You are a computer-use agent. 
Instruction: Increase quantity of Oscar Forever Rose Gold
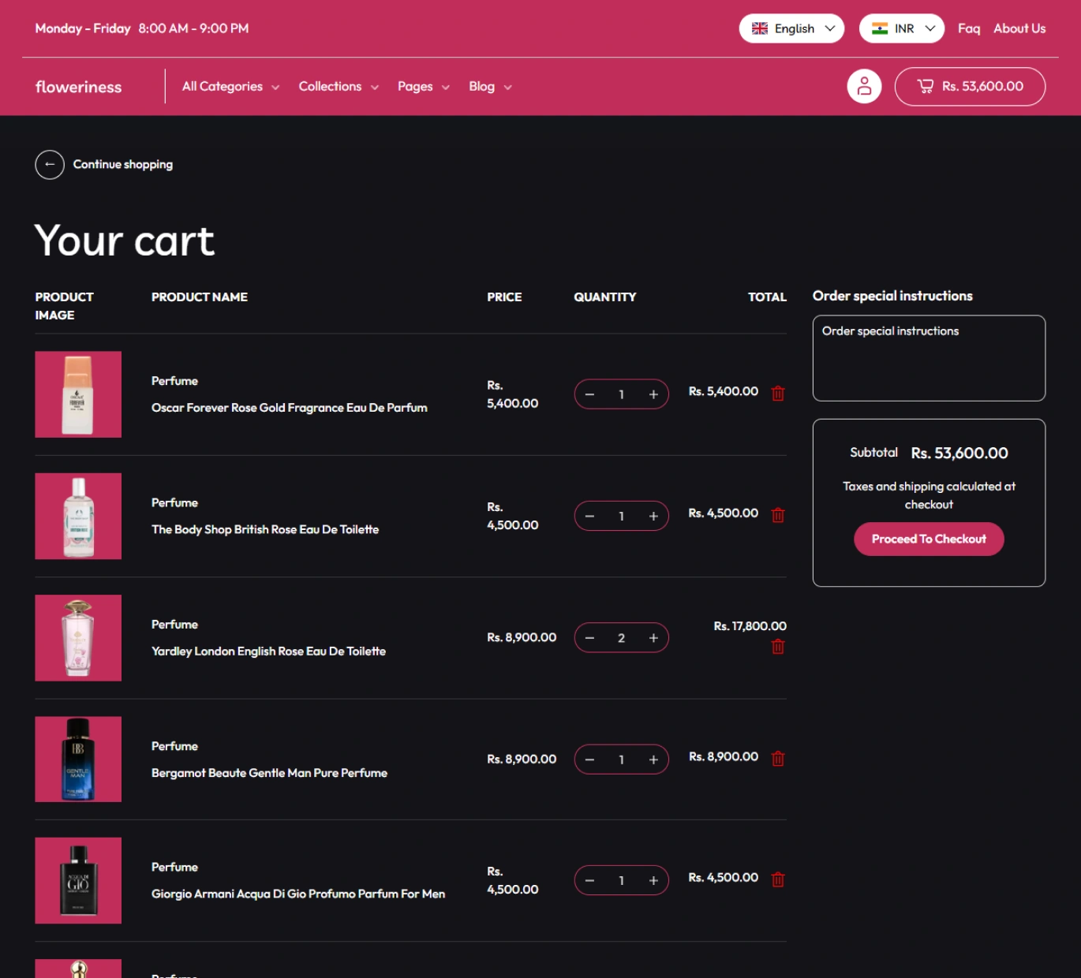[x=653, y=394]
